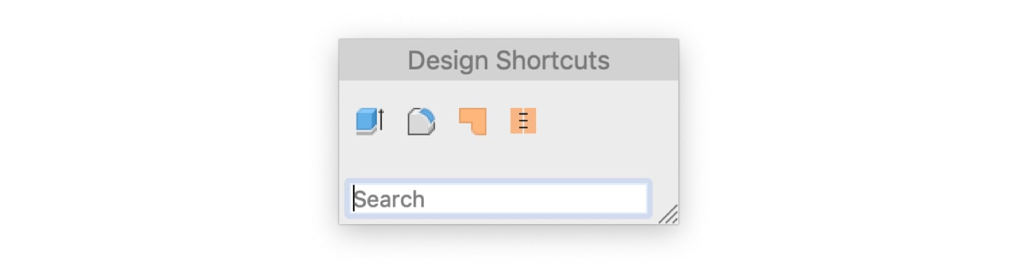Click the Design Shortcuts heading text
This screenshot has height=279, width=1009.
[x=509, y=61]
